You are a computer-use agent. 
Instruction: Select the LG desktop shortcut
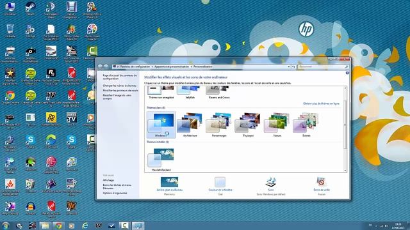click(51, 165)
